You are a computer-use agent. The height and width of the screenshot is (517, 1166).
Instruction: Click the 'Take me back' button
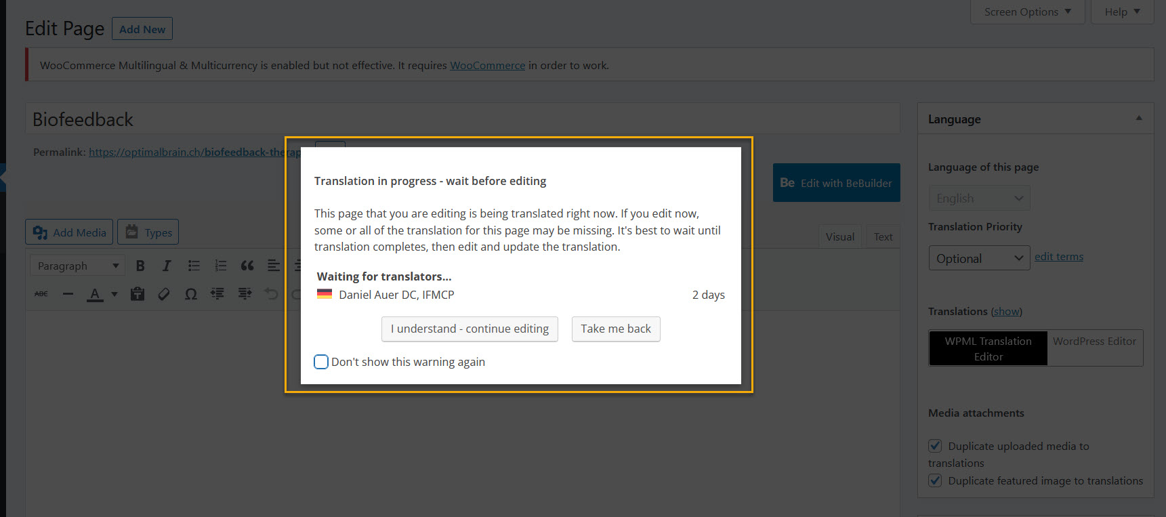pyautogui.click(x=616, y=329)
